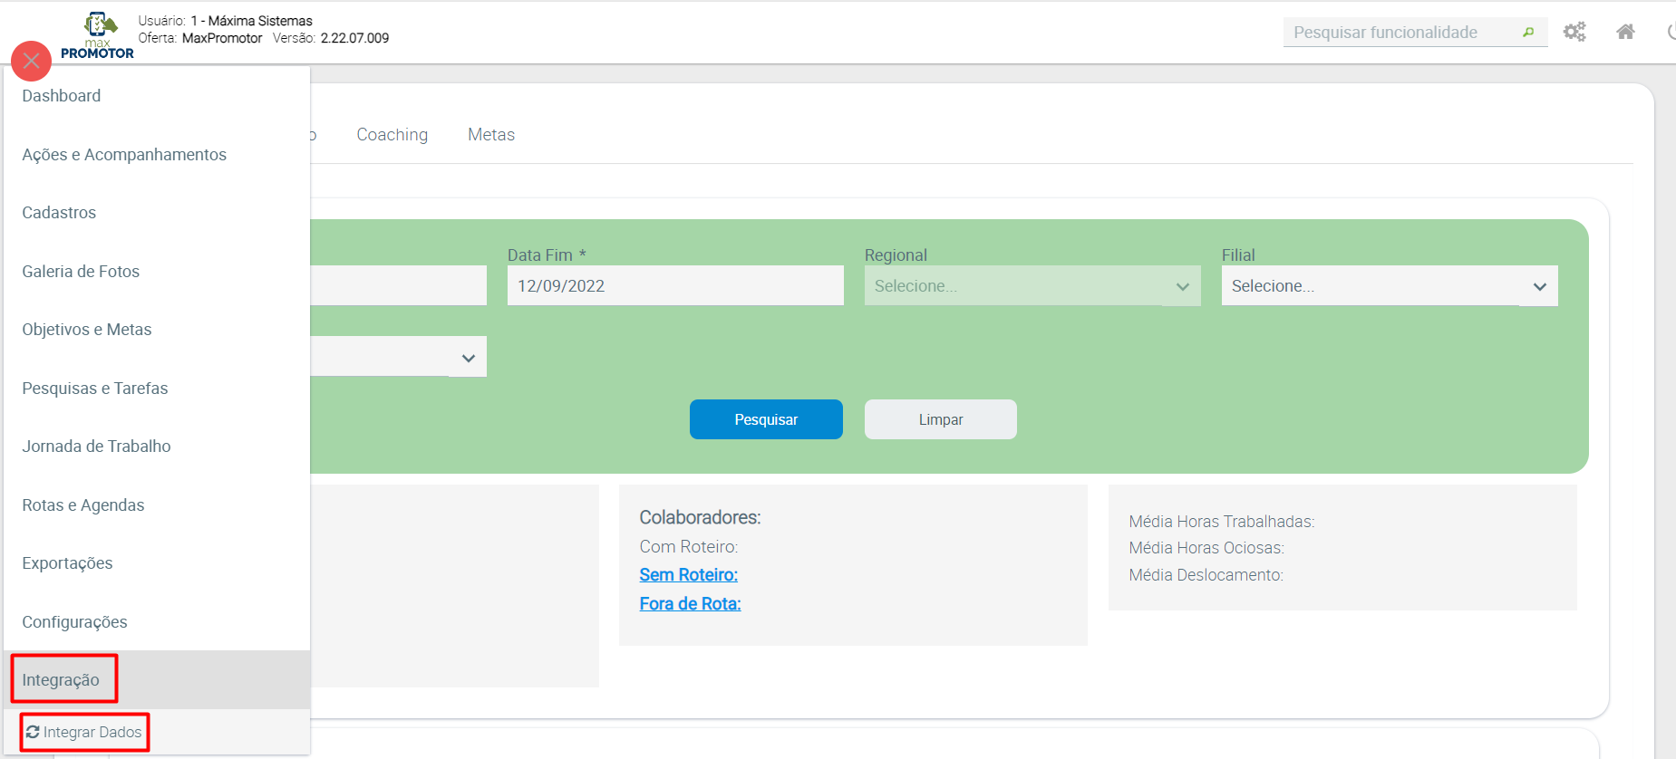This screenshot has width=1676, height=759.
Task: Open Cadastros menu
Action: click(x=157, y=213)
